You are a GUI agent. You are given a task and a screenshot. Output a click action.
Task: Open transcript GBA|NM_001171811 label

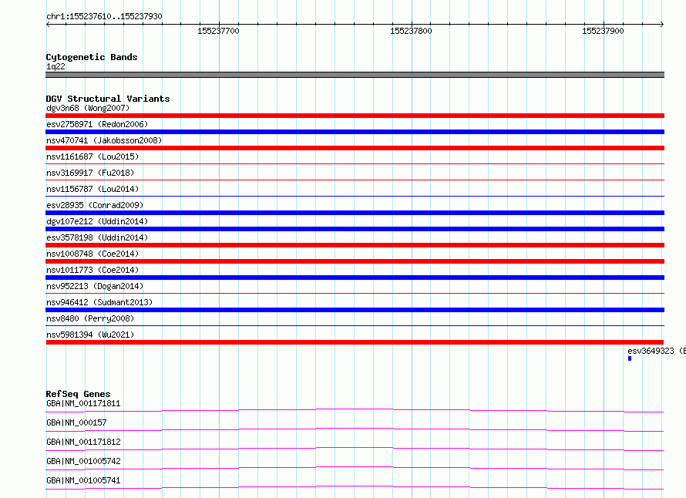point(83,403)
